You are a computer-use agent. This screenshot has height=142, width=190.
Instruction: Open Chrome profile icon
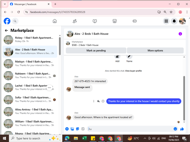(180, 12)
